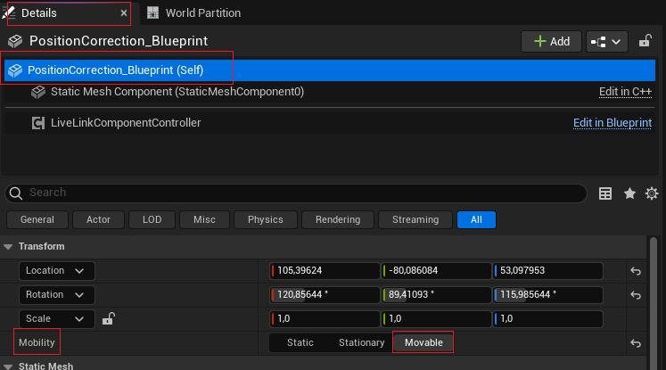Click the Static Mesh Component cube icon

[38, 92]
